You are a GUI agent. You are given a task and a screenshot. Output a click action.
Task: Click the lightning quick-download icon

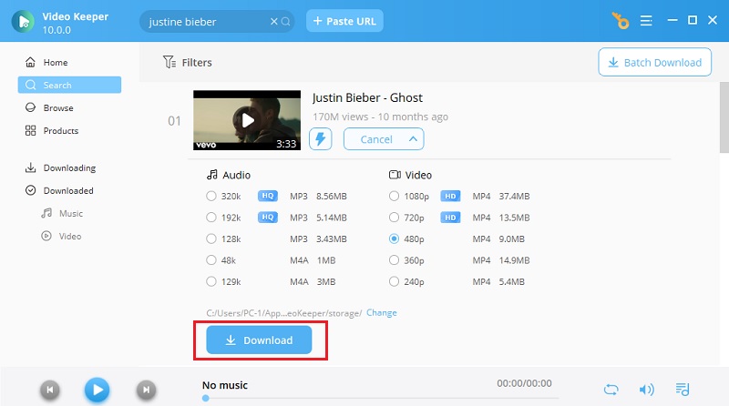pos(321,139)
